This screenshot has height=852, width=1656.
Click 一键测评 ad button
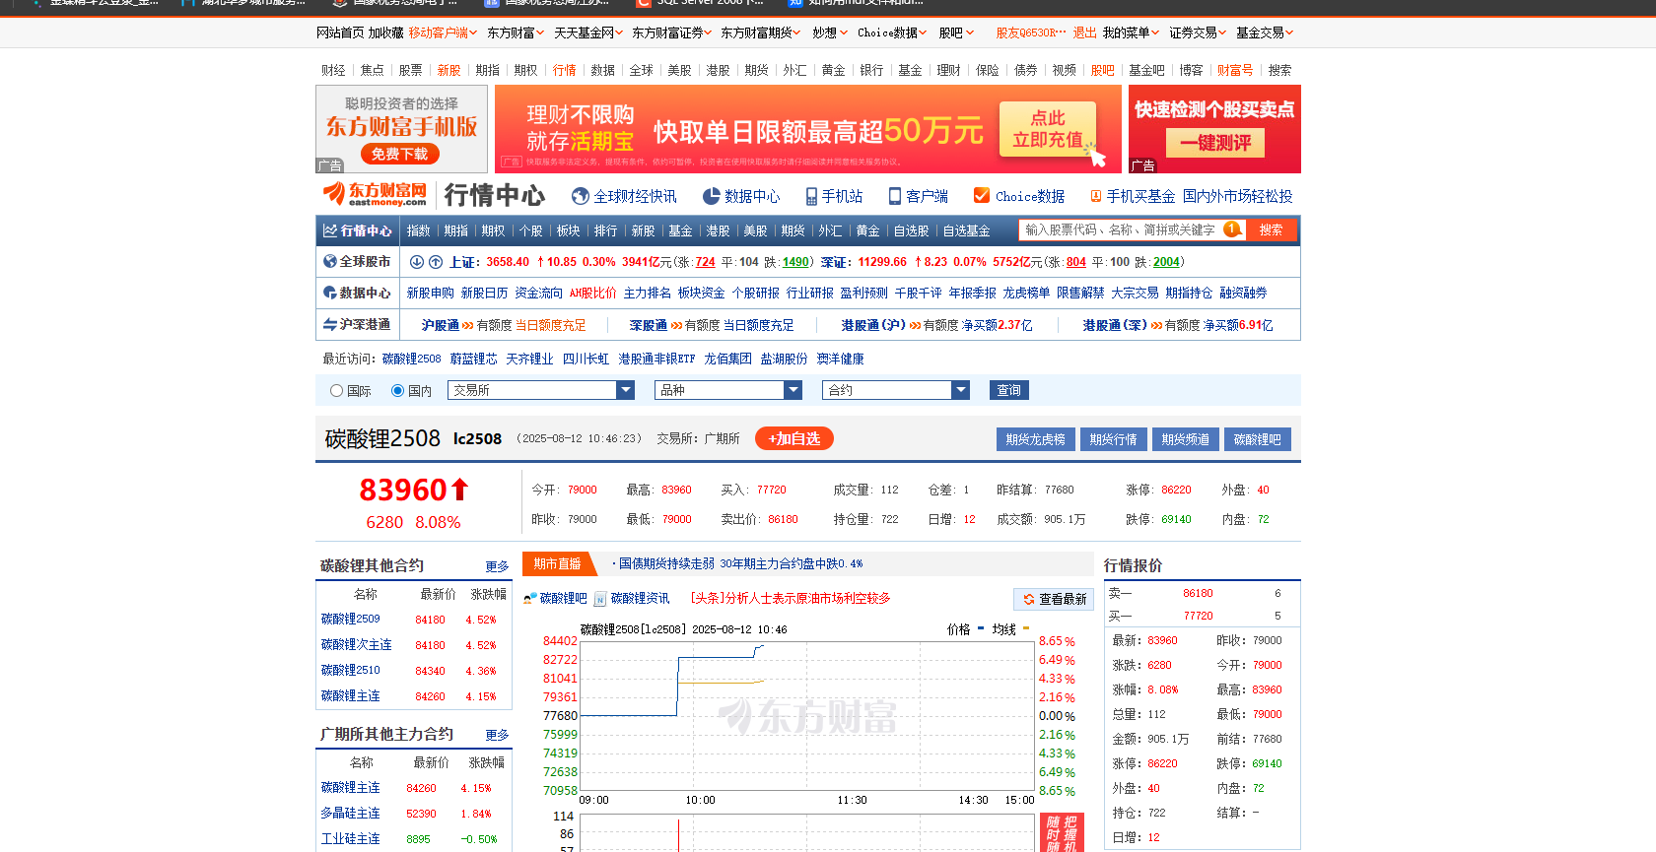pos(1215,143)
